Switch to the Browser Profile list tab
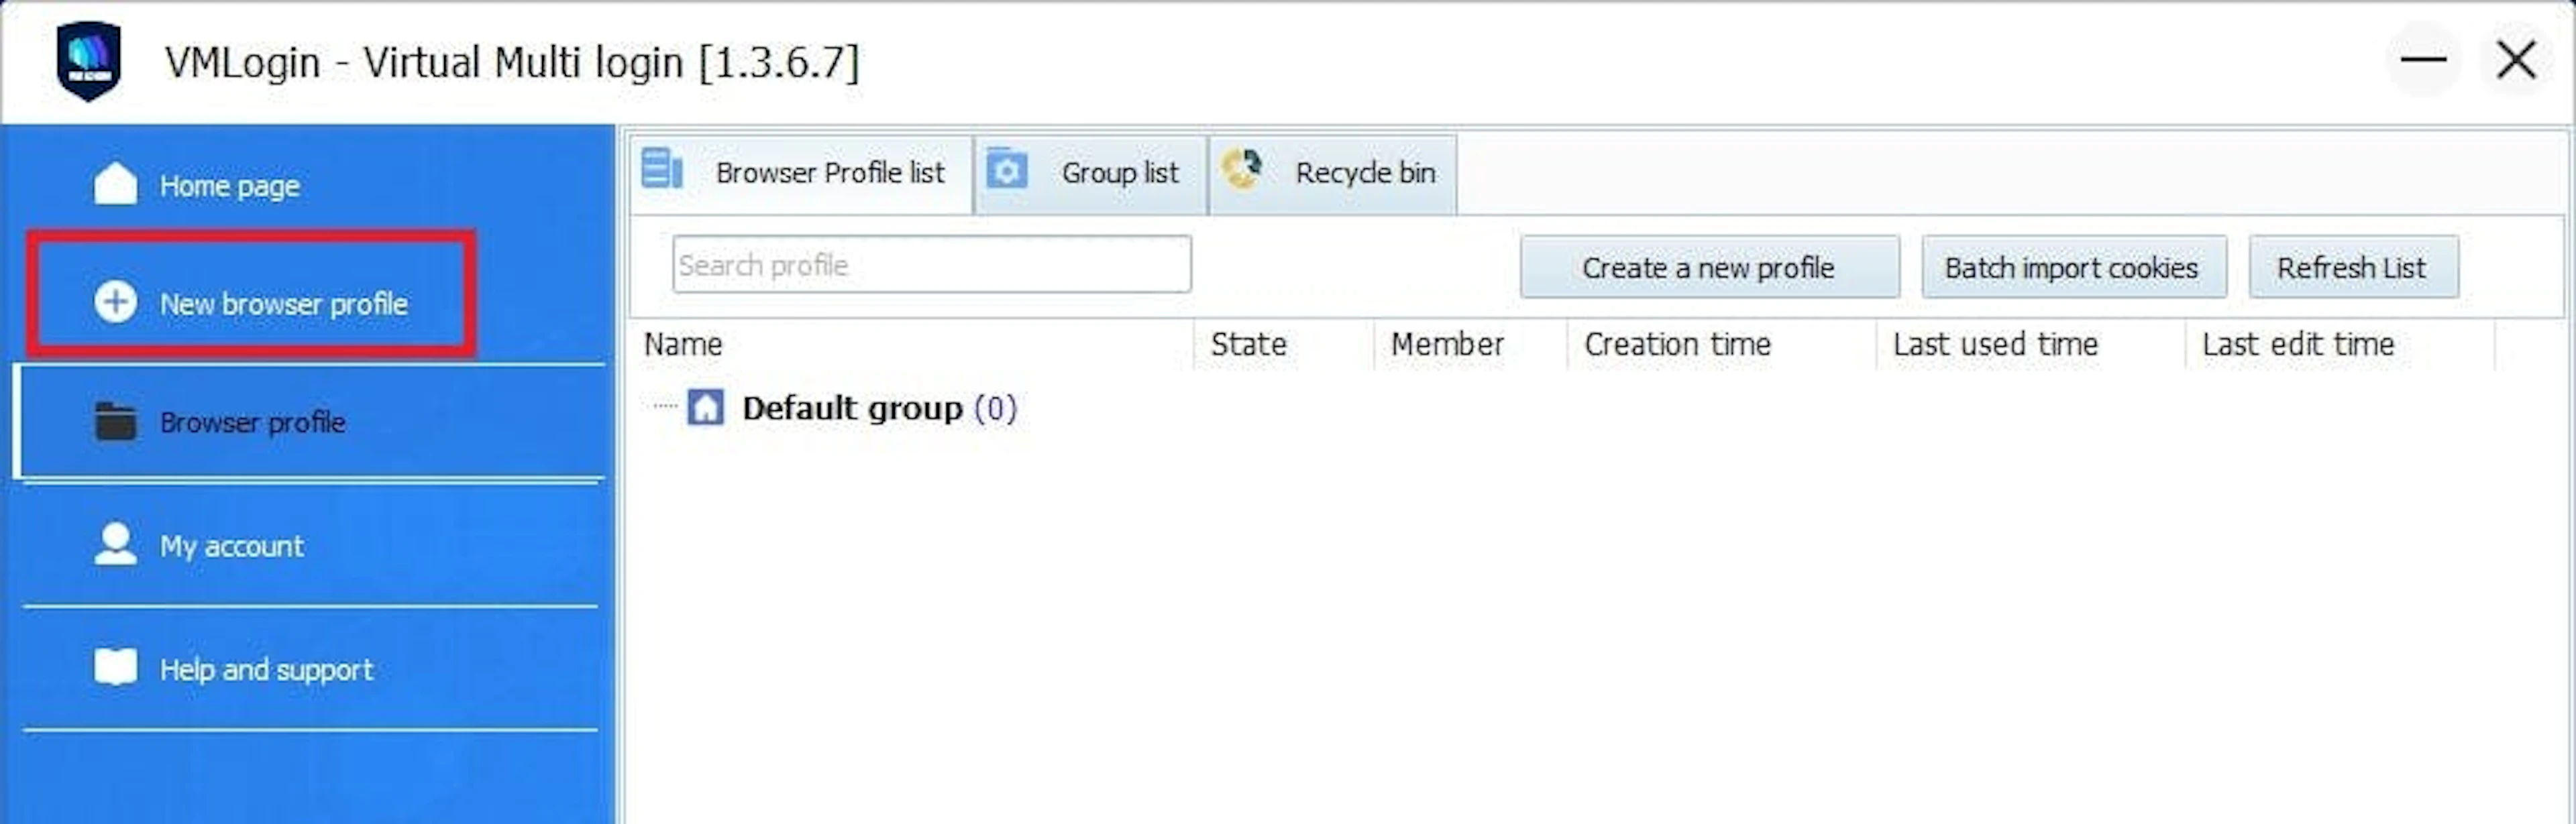This screenshot has width=2576, height=824. tap(801, 174)
